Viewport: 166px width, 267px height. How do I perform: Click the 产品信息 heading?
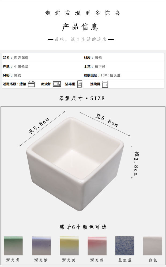tap(80, 27)
